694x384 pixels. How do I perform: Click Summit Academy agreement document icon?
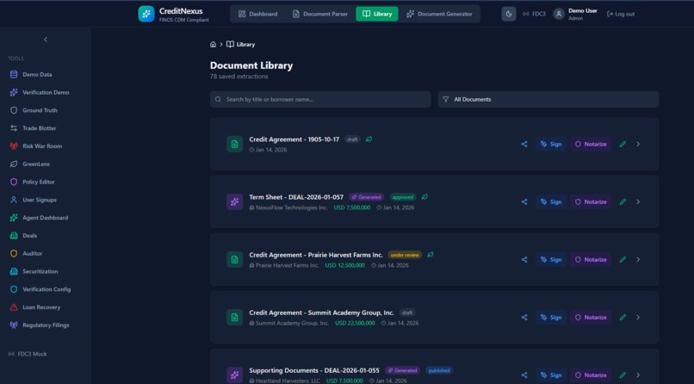coord(234,317)
